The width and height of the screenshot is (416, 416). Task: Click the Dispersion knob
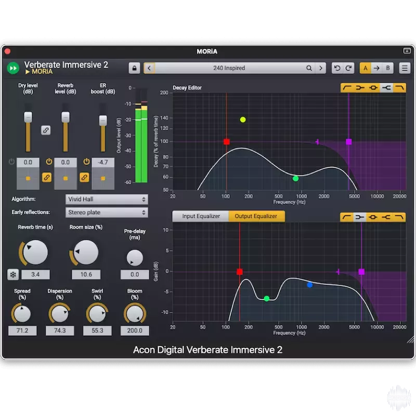60,314
